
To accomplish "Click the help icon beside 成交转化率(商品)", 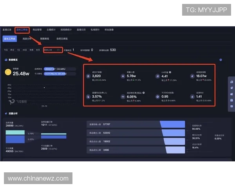I will [x=144, y=93].
